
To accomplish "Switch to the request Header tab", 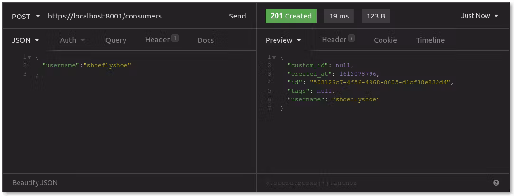I will [161, 40].
